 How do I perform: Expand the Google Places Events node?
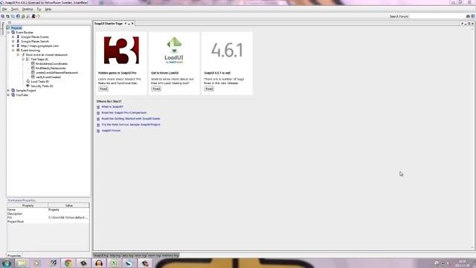pyautogui.click(x=13, y=36)
